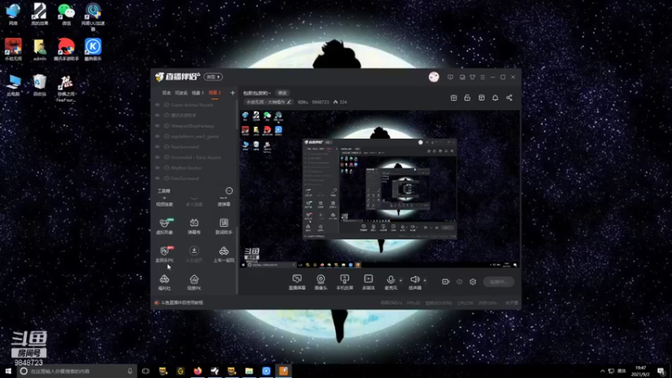
Task: Open the 福利社 tool
Action: pos(165,283)
